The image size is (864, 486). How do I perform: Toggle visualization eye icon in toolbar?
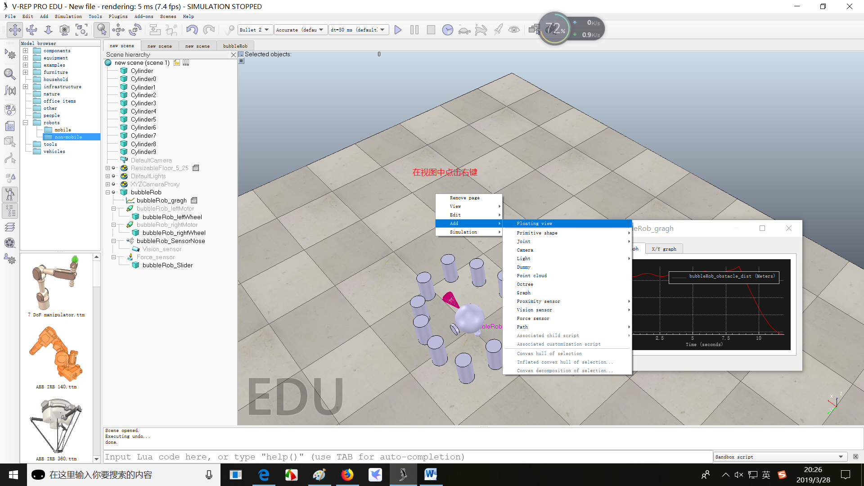point(514,30)
